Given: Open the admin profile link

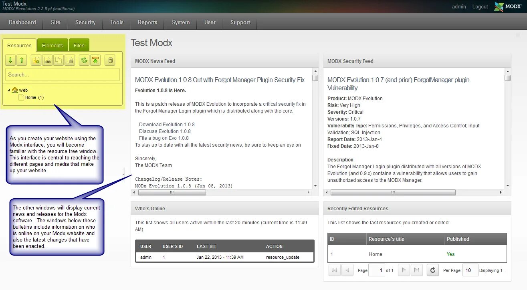Looking at the screenshot, I should (459, 6).
